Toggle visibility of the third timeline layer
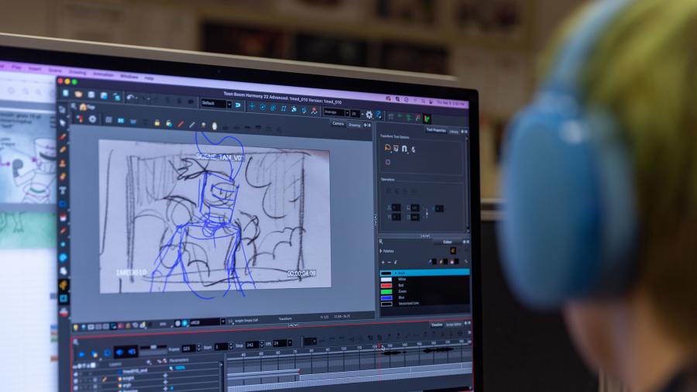This screenshot has width=697, height=392. [76, 385]
